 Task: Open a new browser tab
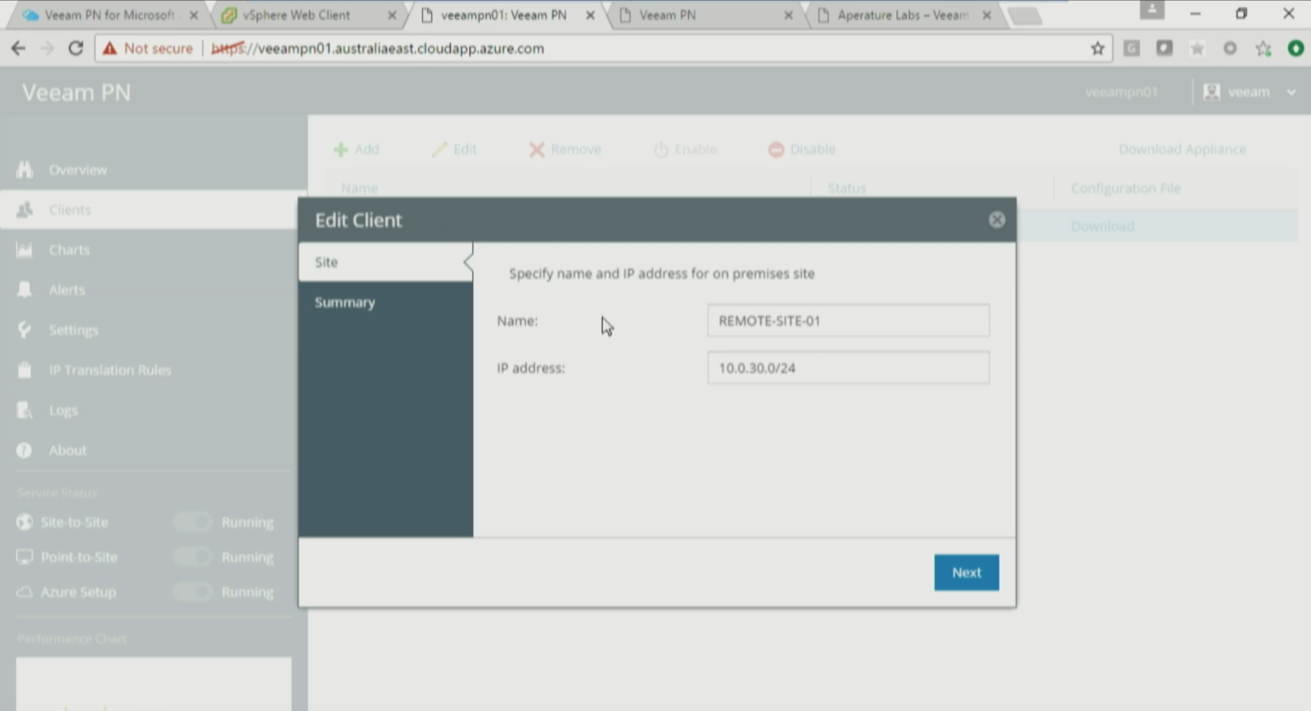coord(1025,15)
